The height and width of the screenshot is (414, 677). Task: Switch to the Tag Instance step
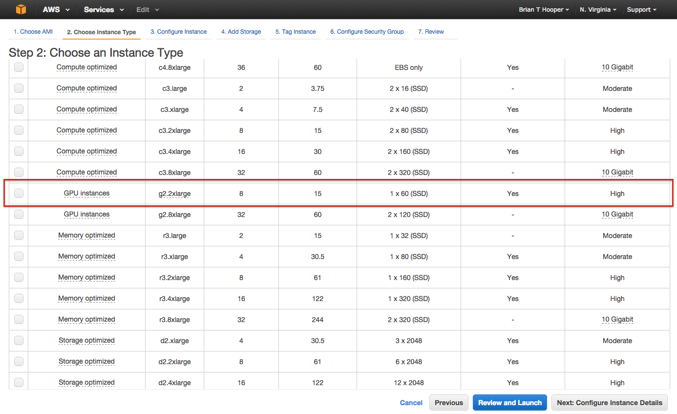(x=296, y=31)
